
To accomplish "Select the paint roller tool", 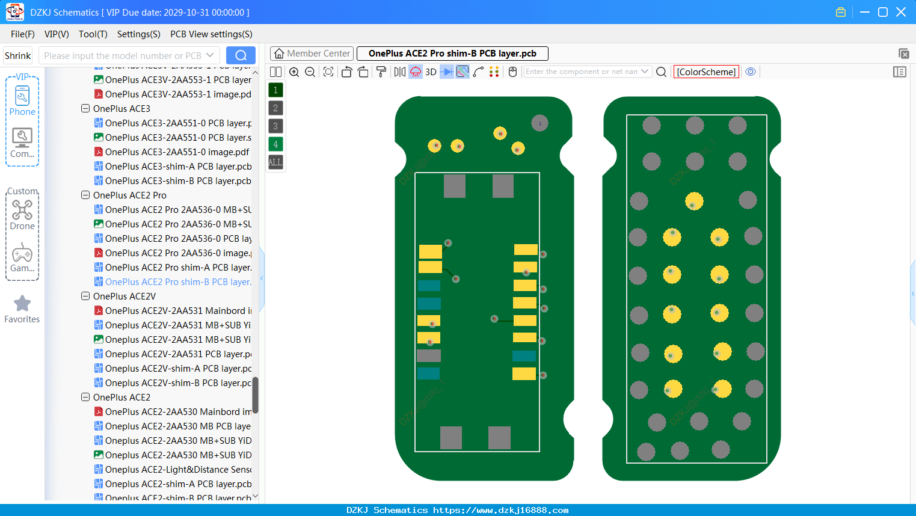I will [381, 72].
